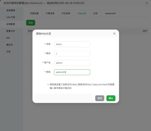This screenshot has height=131, width=151.
Task: Switch to the websocket tab
Action: (x=110, y=13)
